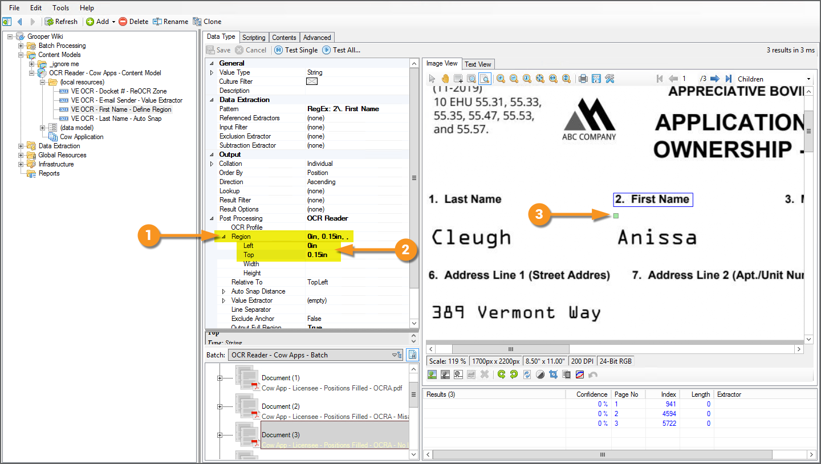821x464 pixels.
Task: Click the Culture Filter swatch box
Action: tap(312, 82)
